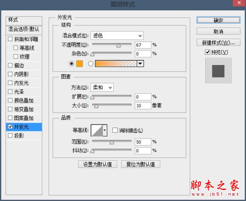The width and height of the screenshot is (246, 201).
Task: Open the 等高线 contour picker arrow
Action: point(105,130)
